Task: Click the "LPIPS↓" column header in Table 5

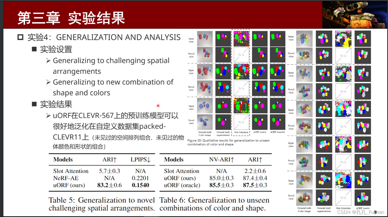Action: point(140,159)
